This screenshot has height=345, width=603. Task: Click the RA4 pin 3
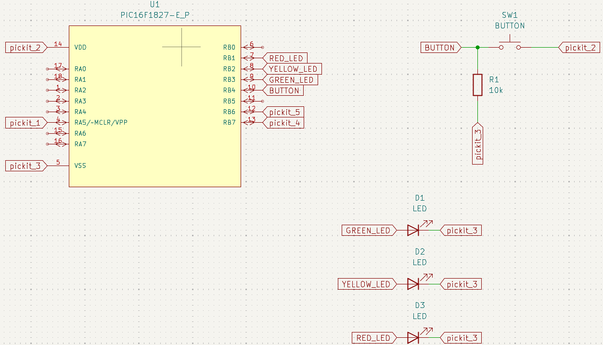[58, 112]
